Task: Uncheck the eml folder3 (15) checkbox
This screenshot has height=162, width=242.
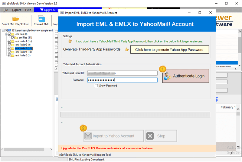Action: (x=9, y=48)
